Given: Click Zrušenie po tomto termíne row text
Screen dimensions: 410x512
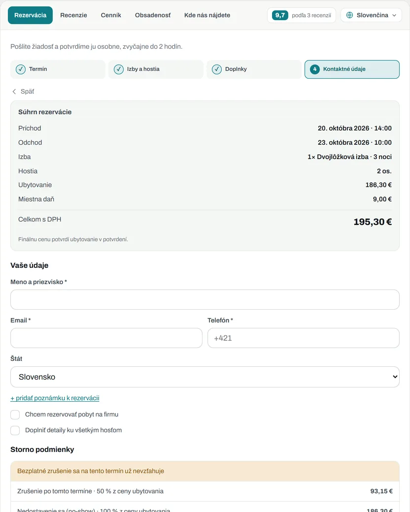Looking at the screenshot, I should click(90, 491).
